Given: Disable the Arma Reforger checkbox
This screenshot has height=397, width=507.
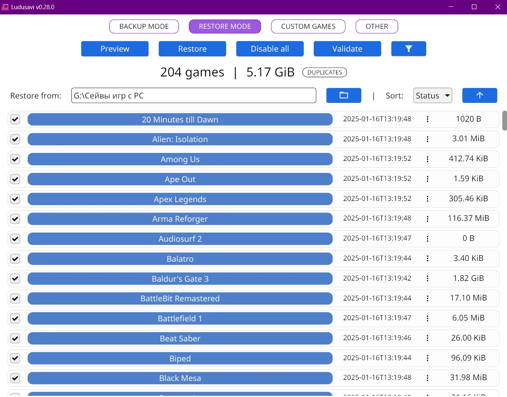Looking at the screenshot, I should [x=15, y=219].
